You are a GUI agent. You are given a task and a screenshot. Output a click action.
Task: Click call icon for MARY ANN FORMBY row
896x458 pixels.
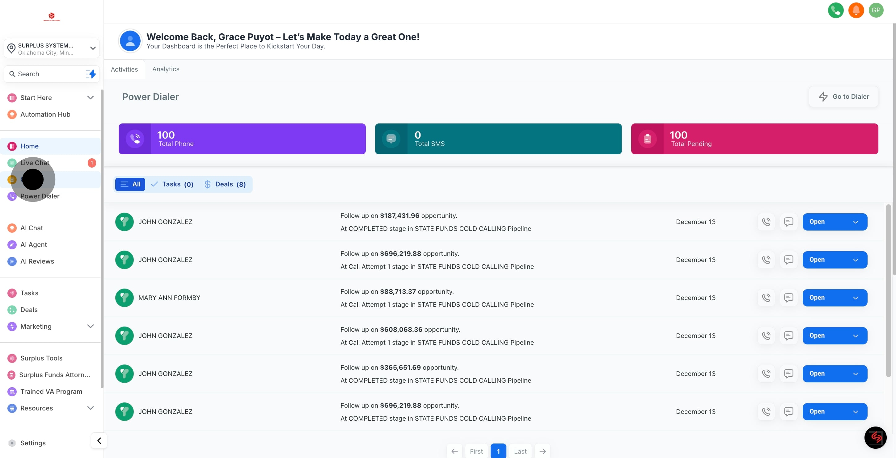[766, 298]
